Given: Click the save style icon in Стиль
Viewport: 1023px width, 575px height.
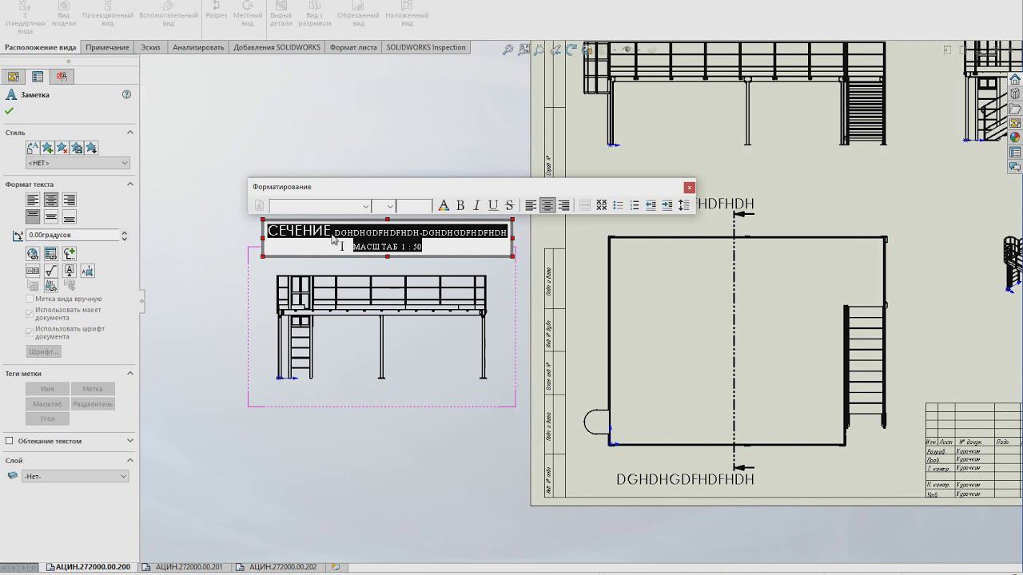Looking at the screenshot, I should click(x=77, y=148).
